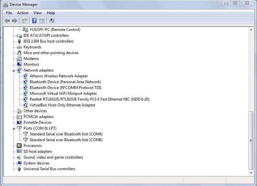Click the VirtualBox Host-Only Ethernet Adapter icon
The height and width of the screenshot is (186, 257).
26,105
